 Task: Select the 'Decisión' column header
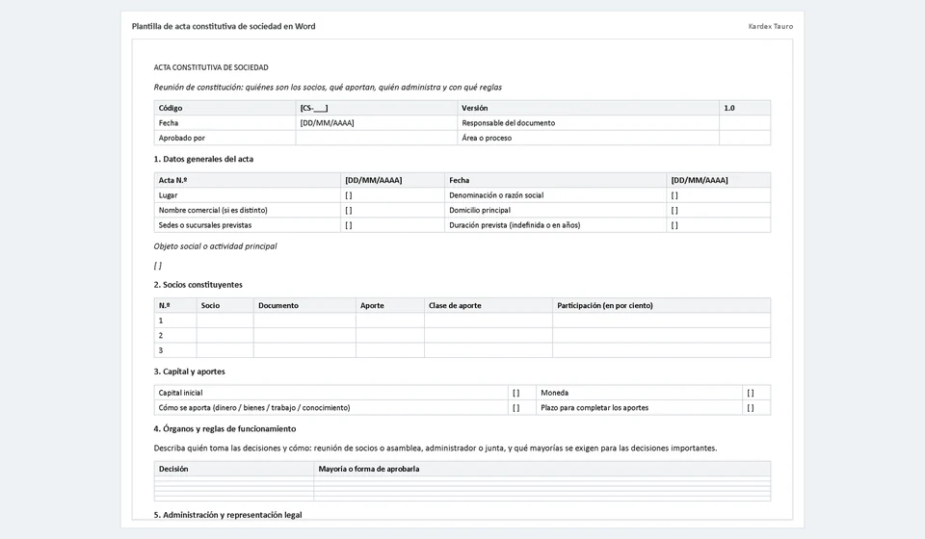point(233,469)
